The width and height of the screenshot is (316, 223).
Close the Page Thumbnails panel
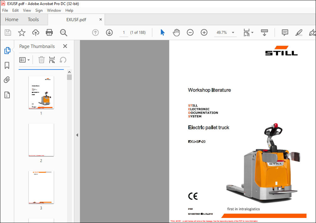pyautogui.click(x=65, y=46)
